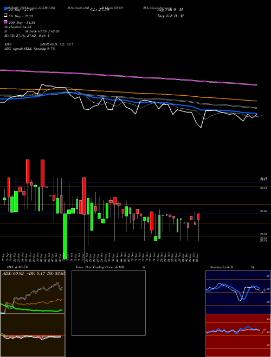Click the 'Intra Day Trading Price' panel title

[x=94, y=267]
